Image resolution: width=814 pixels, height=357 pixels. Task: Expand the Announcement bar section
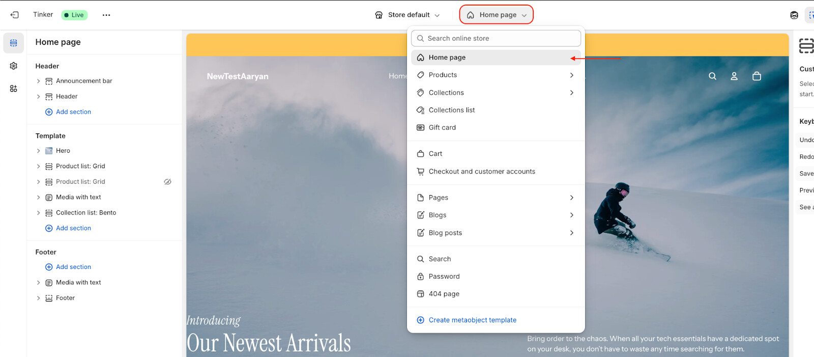(38, 81)
